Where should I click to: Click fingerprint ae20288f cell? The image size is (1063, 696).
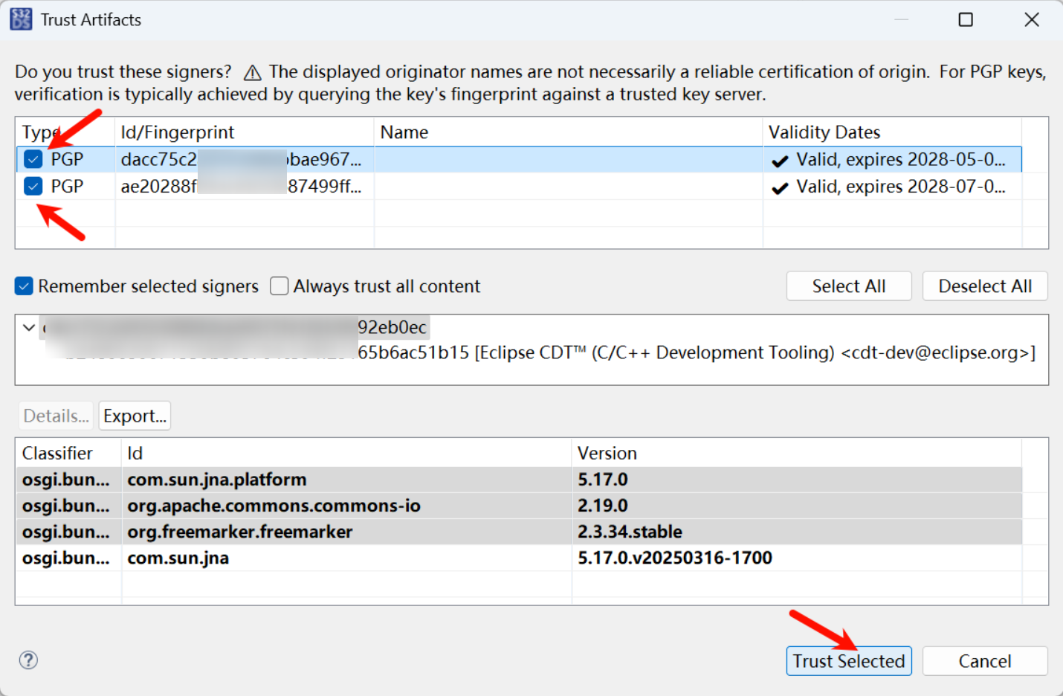pos(245,186)
